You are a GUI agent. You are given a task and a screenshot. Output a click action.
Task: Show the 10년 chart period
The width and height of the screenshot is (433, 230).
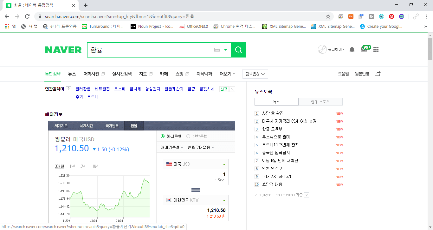tap(95, 166)
